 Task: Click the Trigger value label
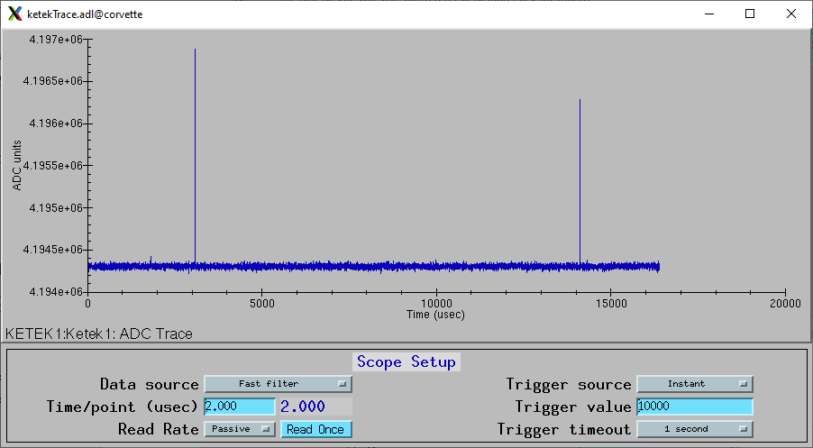[573, 407]
